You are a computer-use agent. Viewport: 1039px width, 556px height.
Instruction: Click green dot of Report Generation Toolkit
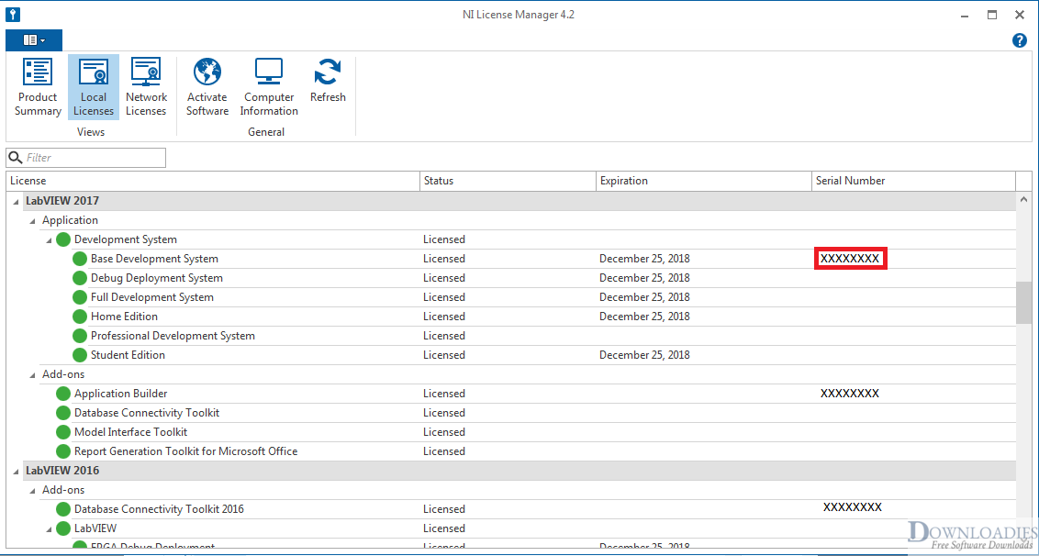point(63,451)
